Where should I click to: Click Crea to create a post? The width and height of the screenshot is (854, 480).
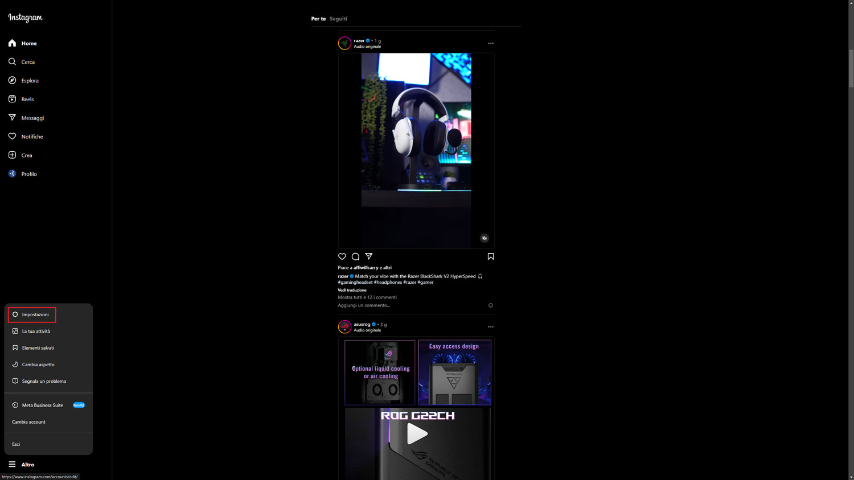click(x=20, y=155)
